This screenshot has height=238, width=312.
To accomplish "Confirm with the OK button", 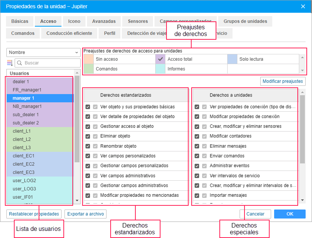I will point(290,214).
